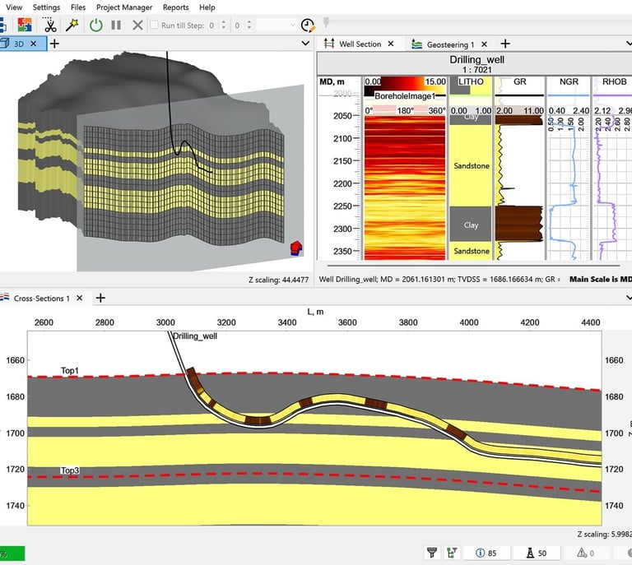This screenshot has width=632, height=565.
Task: Click the X cancel icon in toolbar
Action: point(137,25)
